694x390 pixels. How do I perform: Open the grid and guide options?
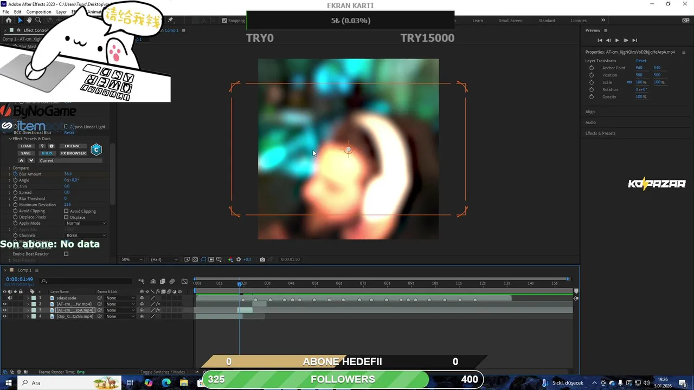219,259
